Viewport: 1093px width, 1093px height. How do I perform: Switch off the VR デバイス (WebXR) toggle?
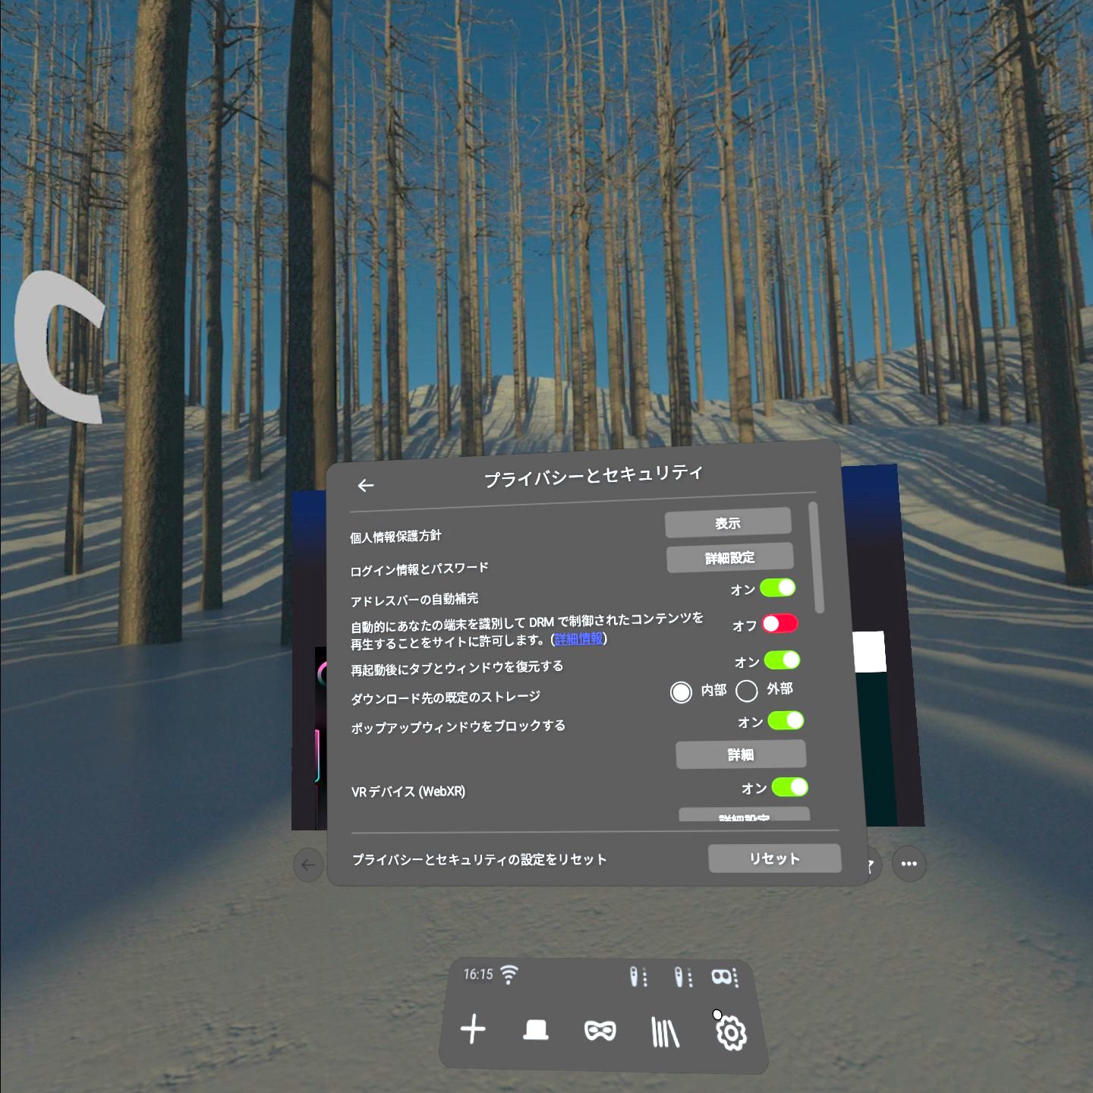pyautogui.click(x=790, y=787)
